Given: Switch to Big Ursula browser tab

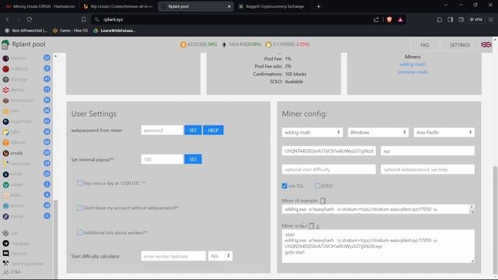Looking at the screenshot, I should [x=117, y=6].
